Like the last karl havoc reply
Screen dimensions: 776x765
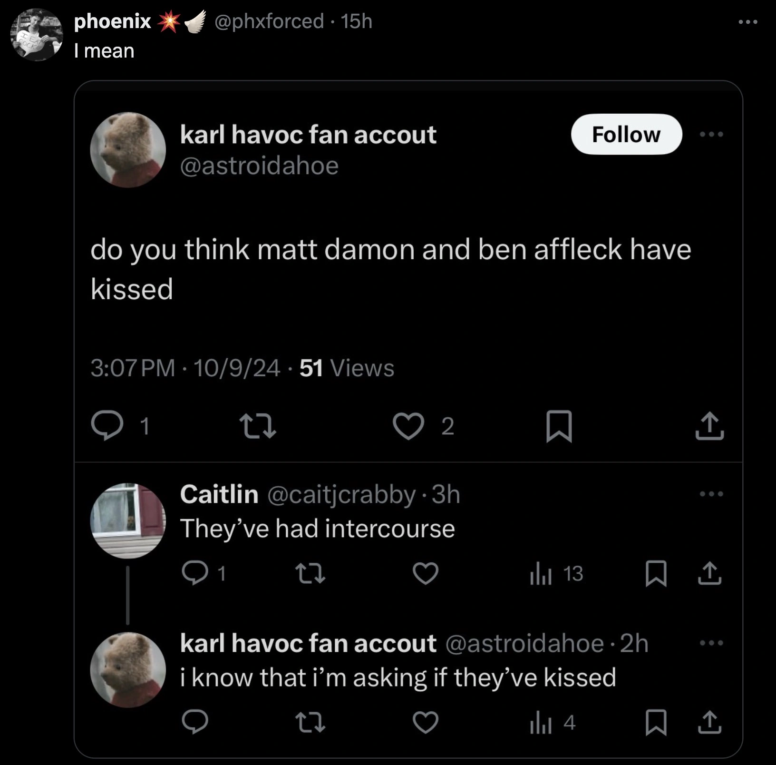(425, 722)
